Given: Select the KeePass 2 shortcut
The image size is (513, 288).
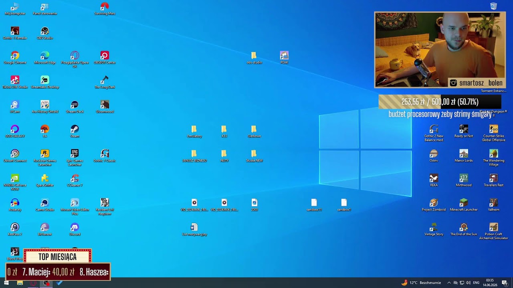Looking at the screenshot, I should (x=15, y=229).
